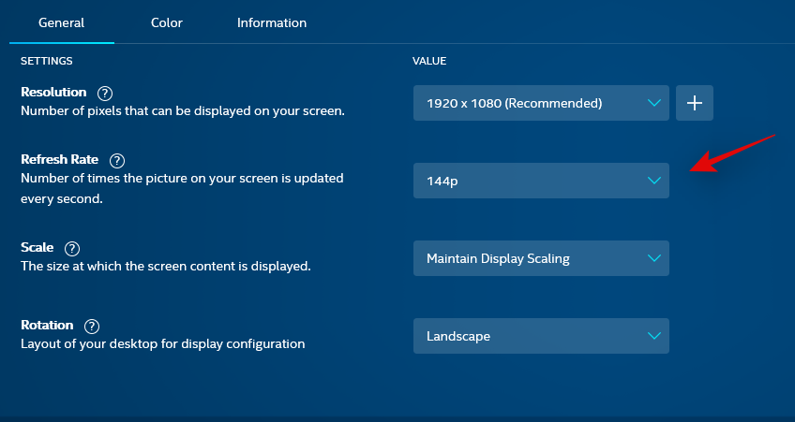This screenshot has width=795, height=422.
Task: Open the Maintain Display Scaling dropdown
Action: point(541,258)
